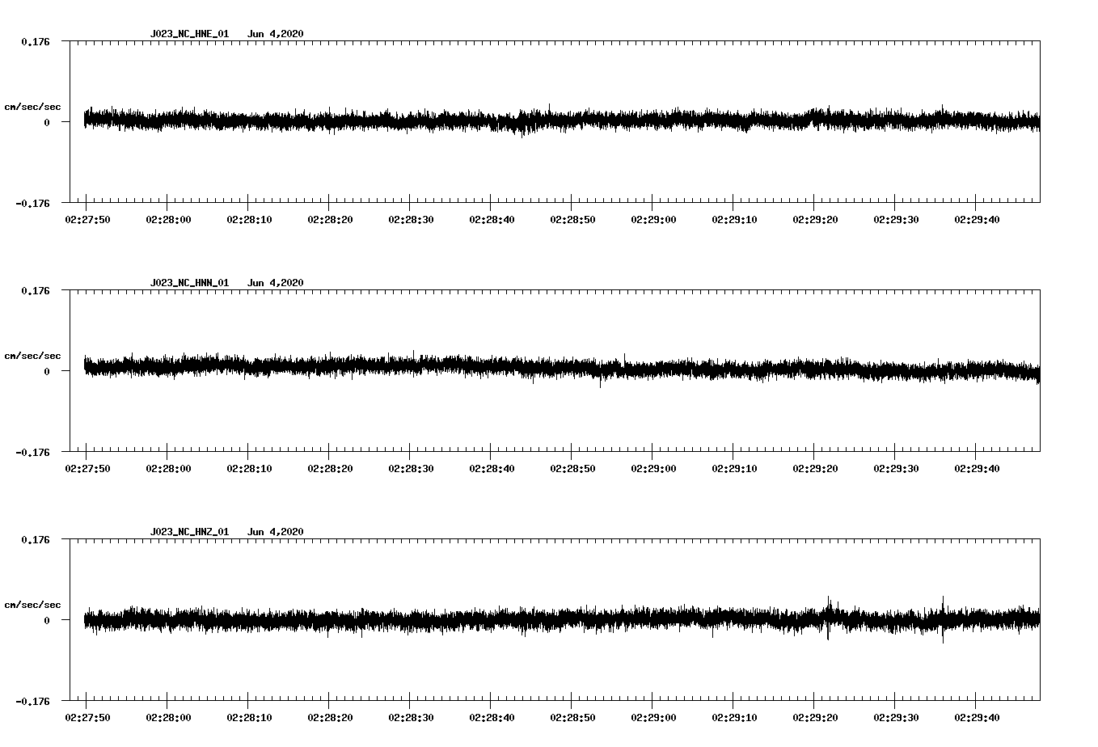Click the 02:29:40 time label under HNE plot
The height and width of the screenshot is (747, 1098).
(x=977, y=220)
